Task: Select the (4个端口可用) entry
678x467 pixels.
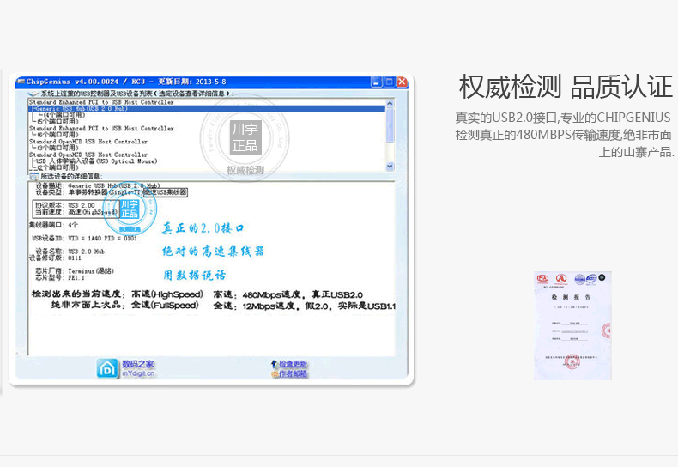Action: 64,115
